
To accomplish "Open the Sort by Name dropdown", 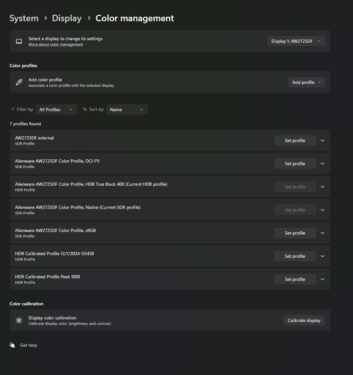I will pos(127,110).
